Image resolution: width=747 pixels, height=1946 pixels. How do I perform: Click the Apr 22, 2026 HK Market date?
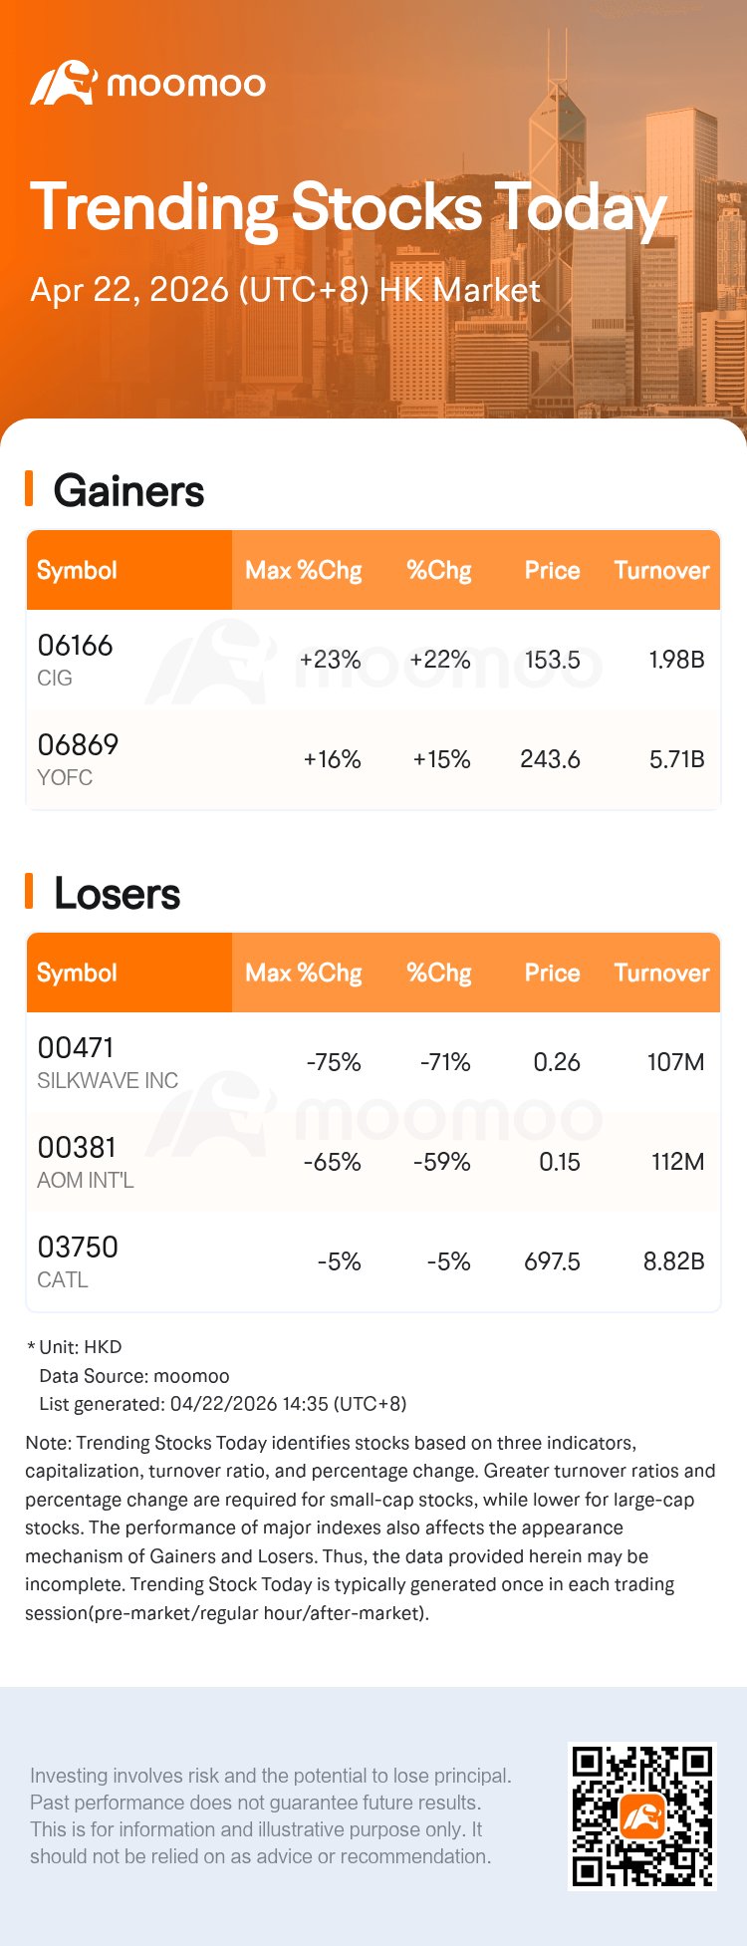[x=285, y=290]
